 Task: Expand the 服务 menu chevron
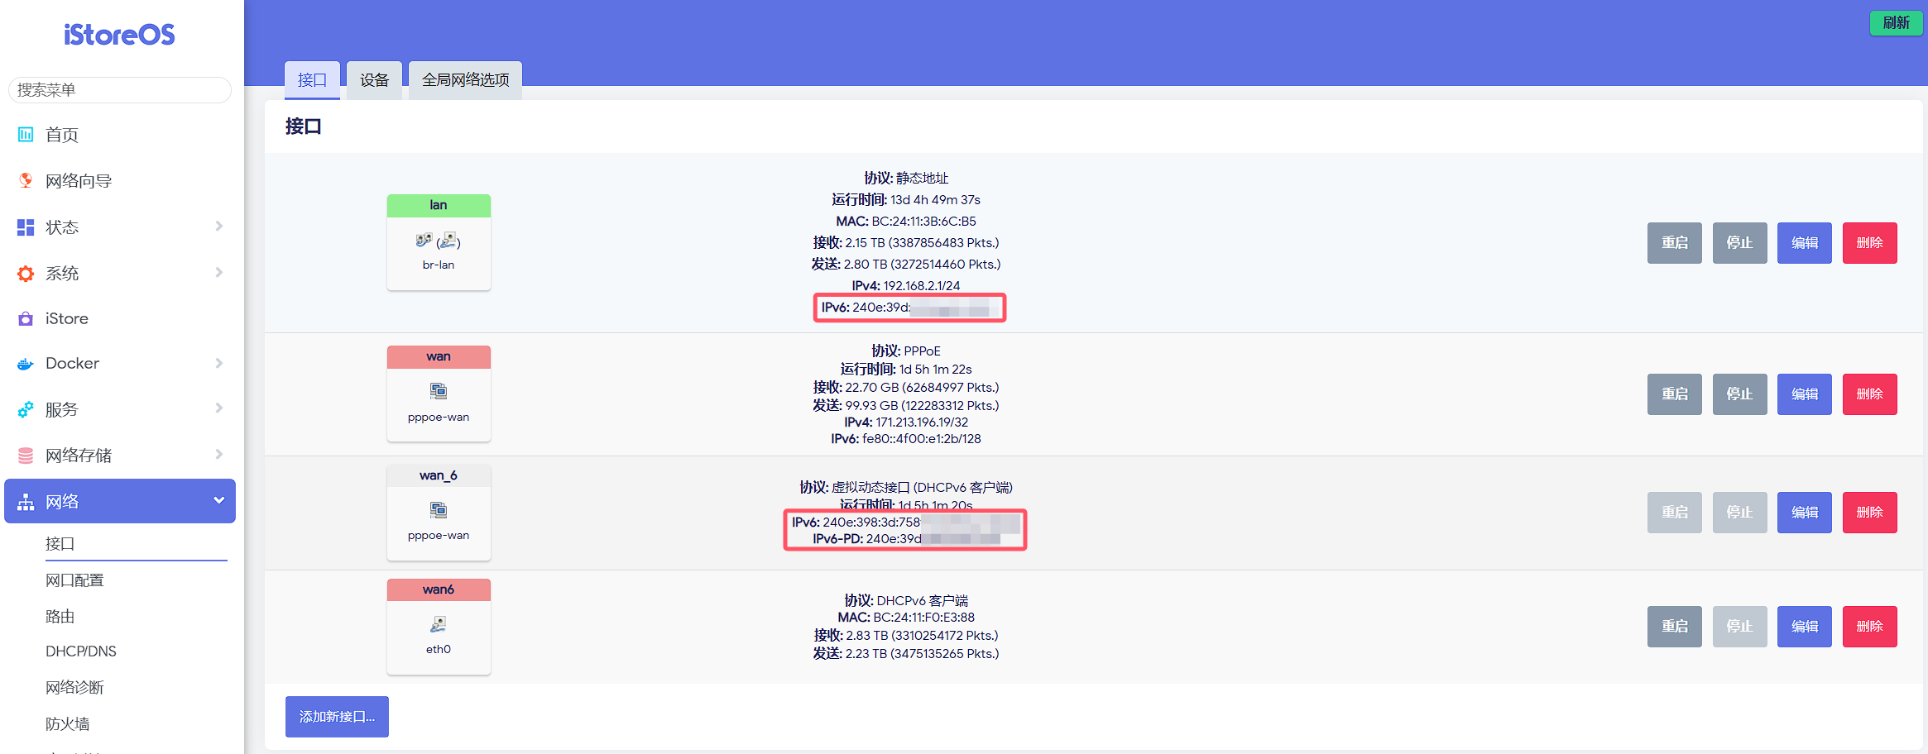(218, 408)
